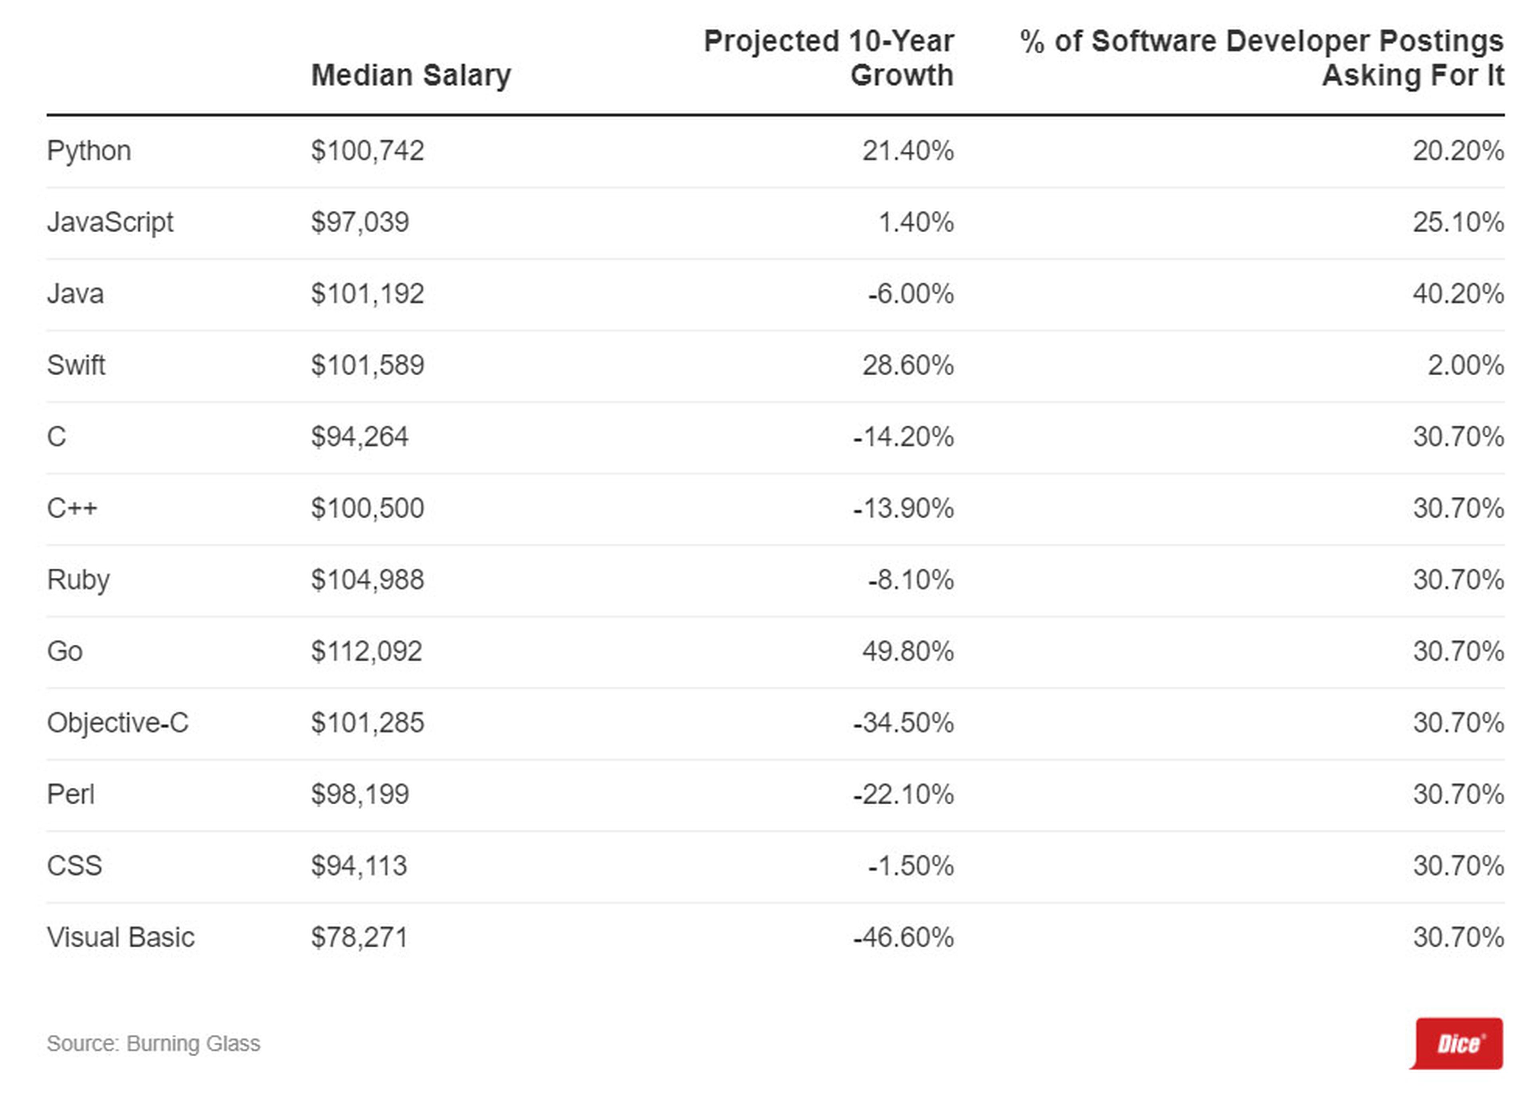
Task: Click the Source: Burning Glass text
Action: [153, 1043]
